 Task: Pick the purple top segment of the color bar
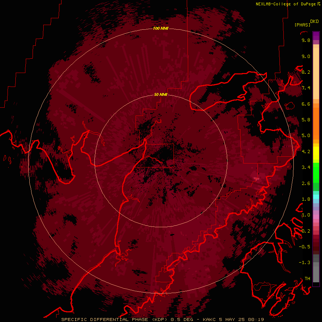[316, 36]
